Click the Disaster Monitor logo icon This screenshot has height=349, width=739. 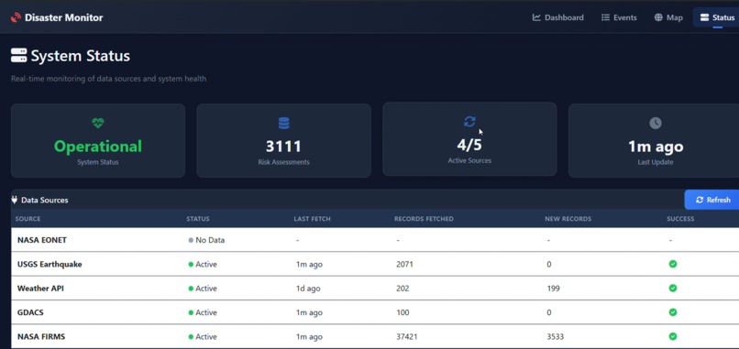tap(16, 18)
